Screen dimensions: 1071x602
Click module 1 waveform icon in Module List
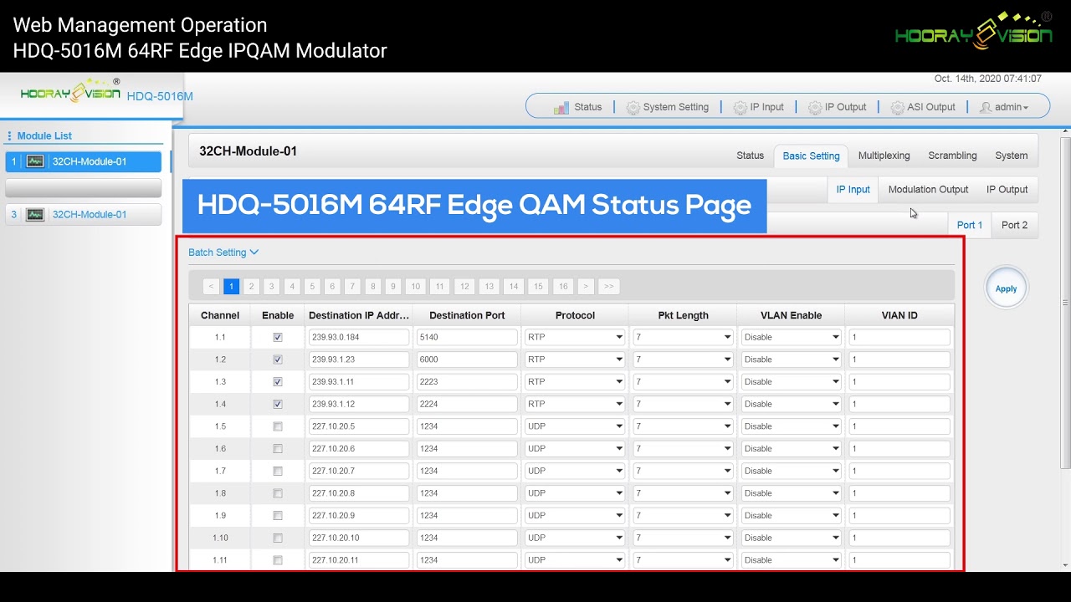[35, 161]
